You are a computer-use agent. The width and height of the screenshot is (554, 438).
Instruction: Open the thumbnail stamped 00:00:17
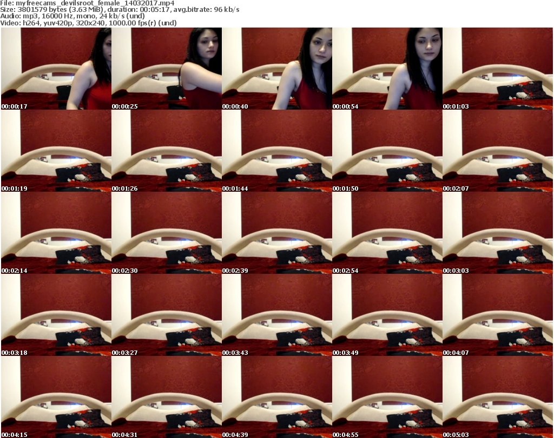coord(56,69)
